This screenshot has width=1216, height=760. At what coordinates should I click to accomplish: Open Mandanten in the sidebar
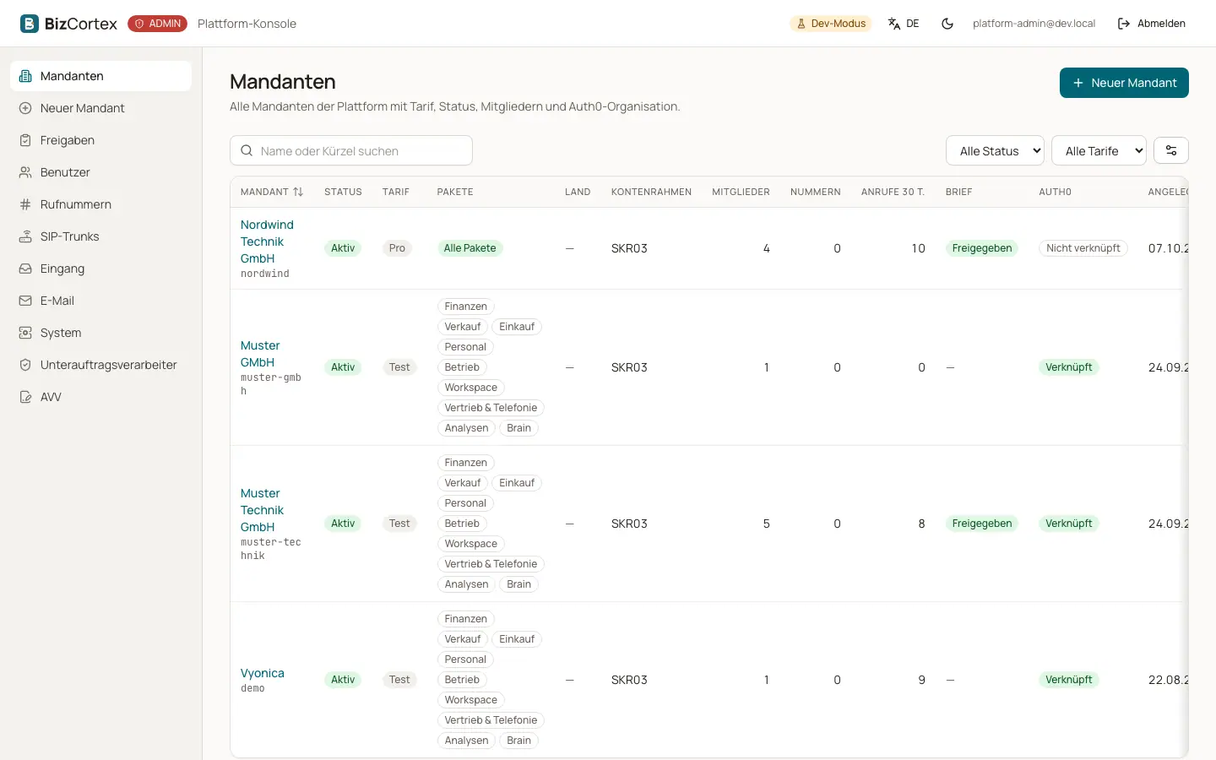click(x=101, y=76)
